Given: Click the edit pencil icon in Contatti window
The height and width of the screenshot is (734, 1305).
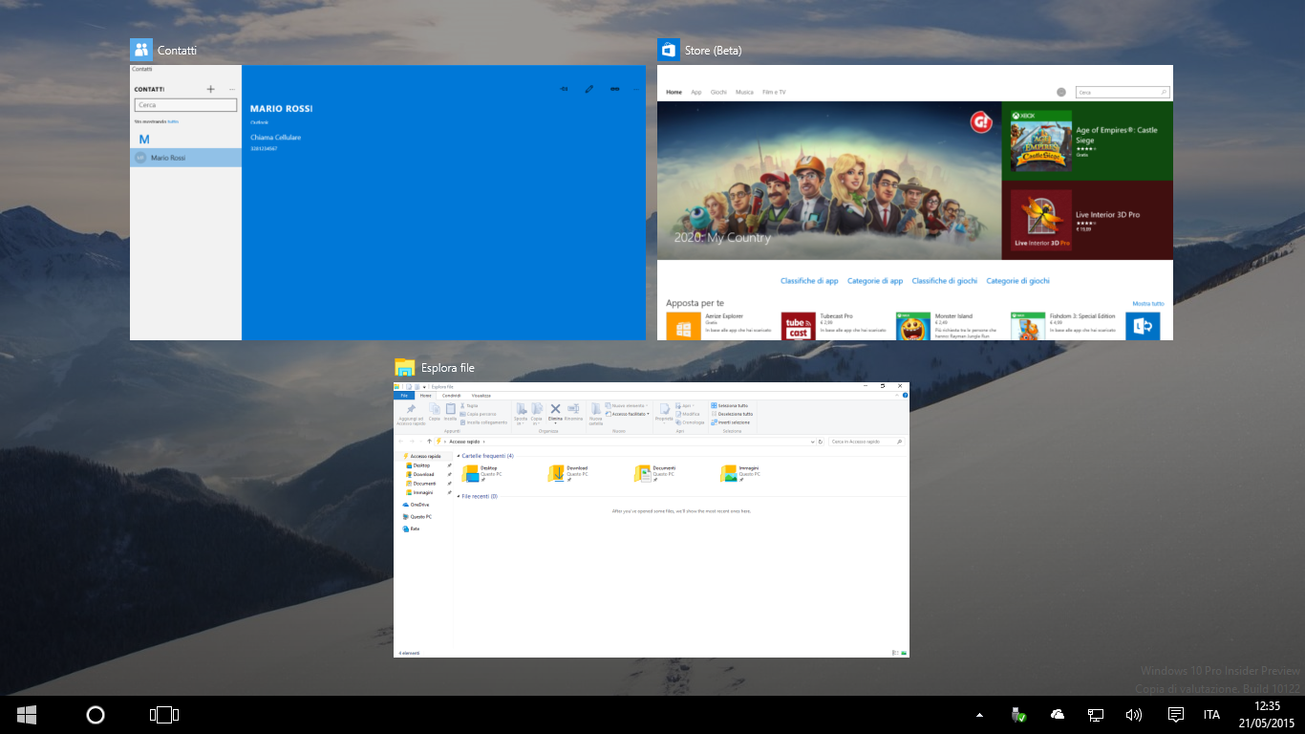Looking at the screenshot, I should (589, 89).
